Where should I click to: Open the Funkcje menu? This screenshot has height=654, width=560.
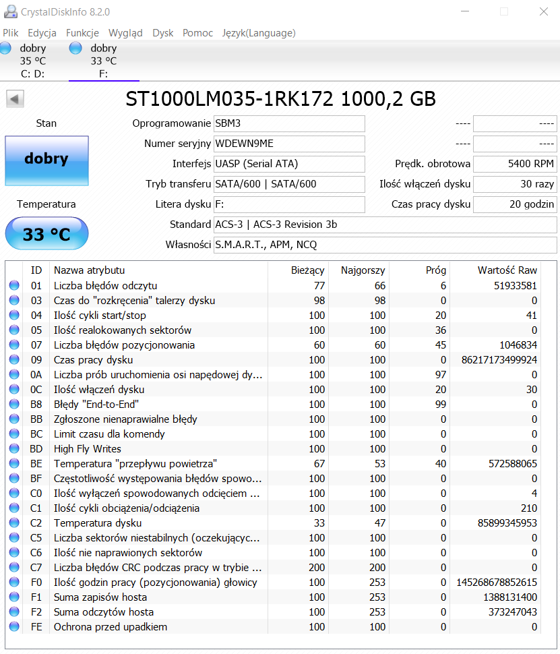click(82, 33)
